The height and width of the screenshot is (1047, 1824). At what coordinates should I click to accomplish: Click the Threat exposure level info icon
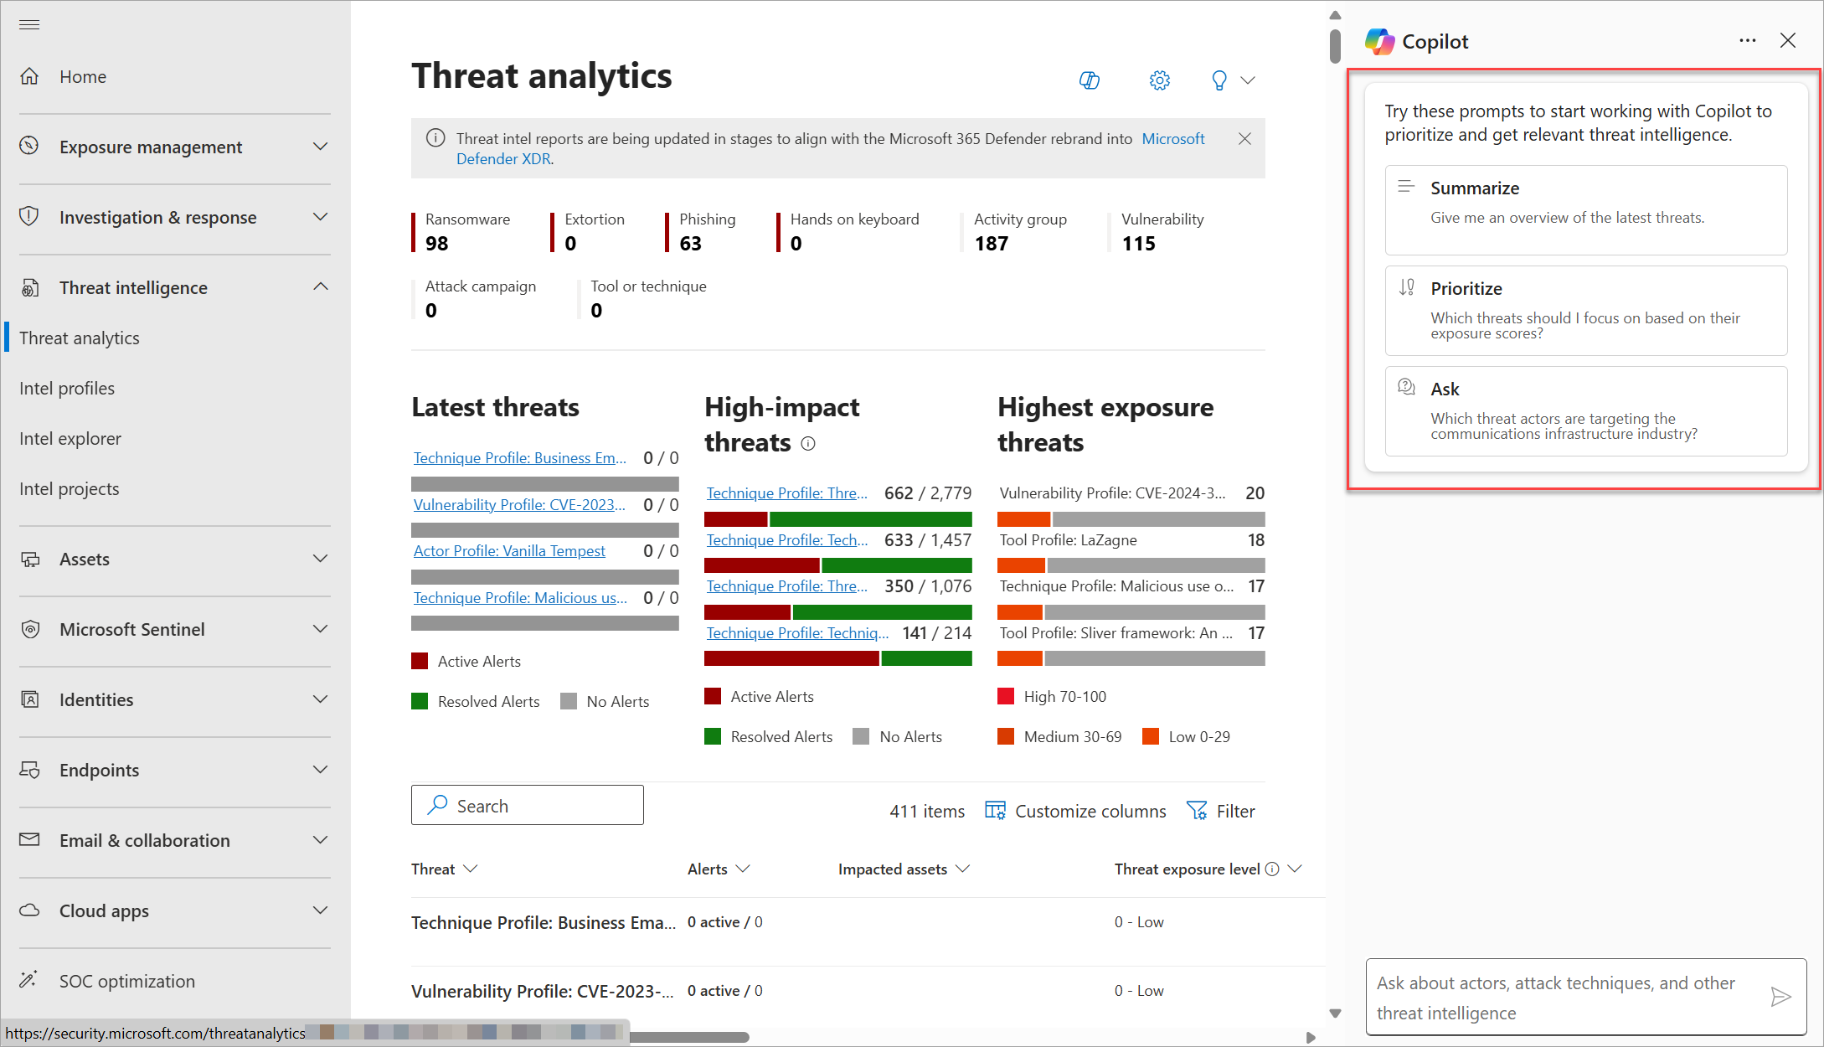pyautogui.click(x=1272, y=869)
